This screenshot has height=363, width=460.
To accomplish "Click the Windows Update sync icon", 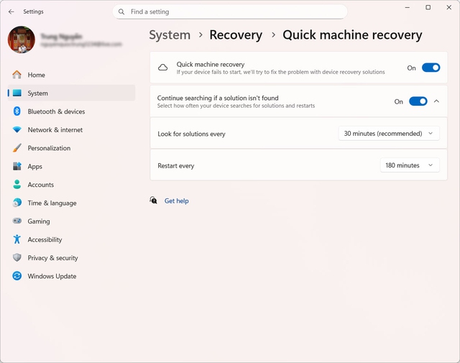I will click(x=17, y=276).
